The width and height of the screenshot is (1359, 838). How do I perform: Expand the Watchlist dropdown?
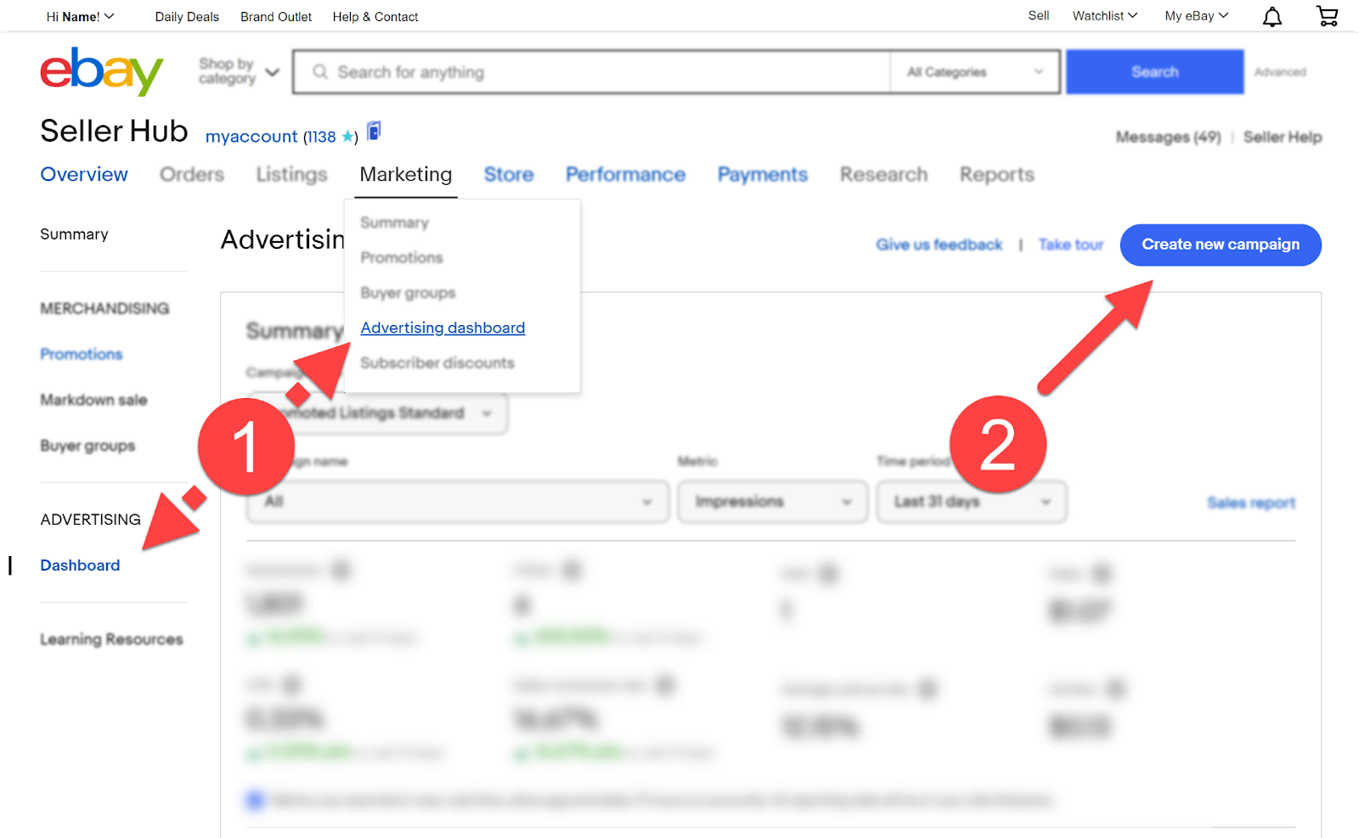point(1104,16)
